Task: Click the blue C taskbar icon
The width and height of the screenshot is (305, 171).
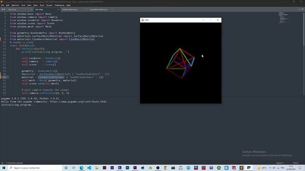Action: [226, 168]
